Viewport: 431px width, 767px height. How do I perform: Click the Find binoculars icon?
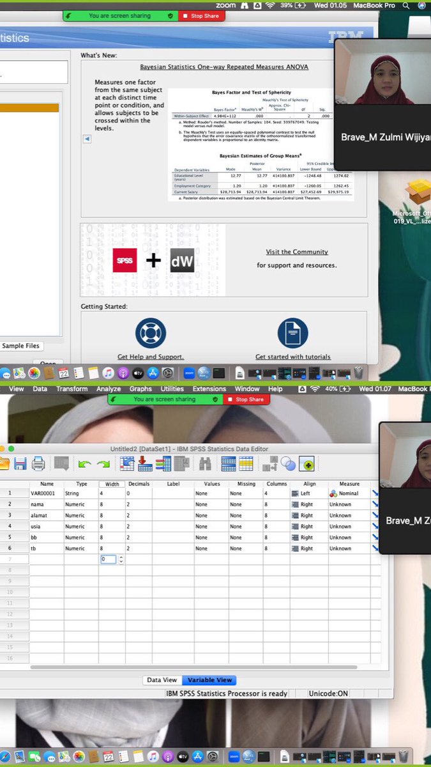point(204,464)
